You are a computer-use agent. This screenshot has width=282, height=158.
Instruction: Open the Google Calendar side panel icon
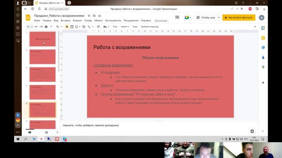coord(263,28)
